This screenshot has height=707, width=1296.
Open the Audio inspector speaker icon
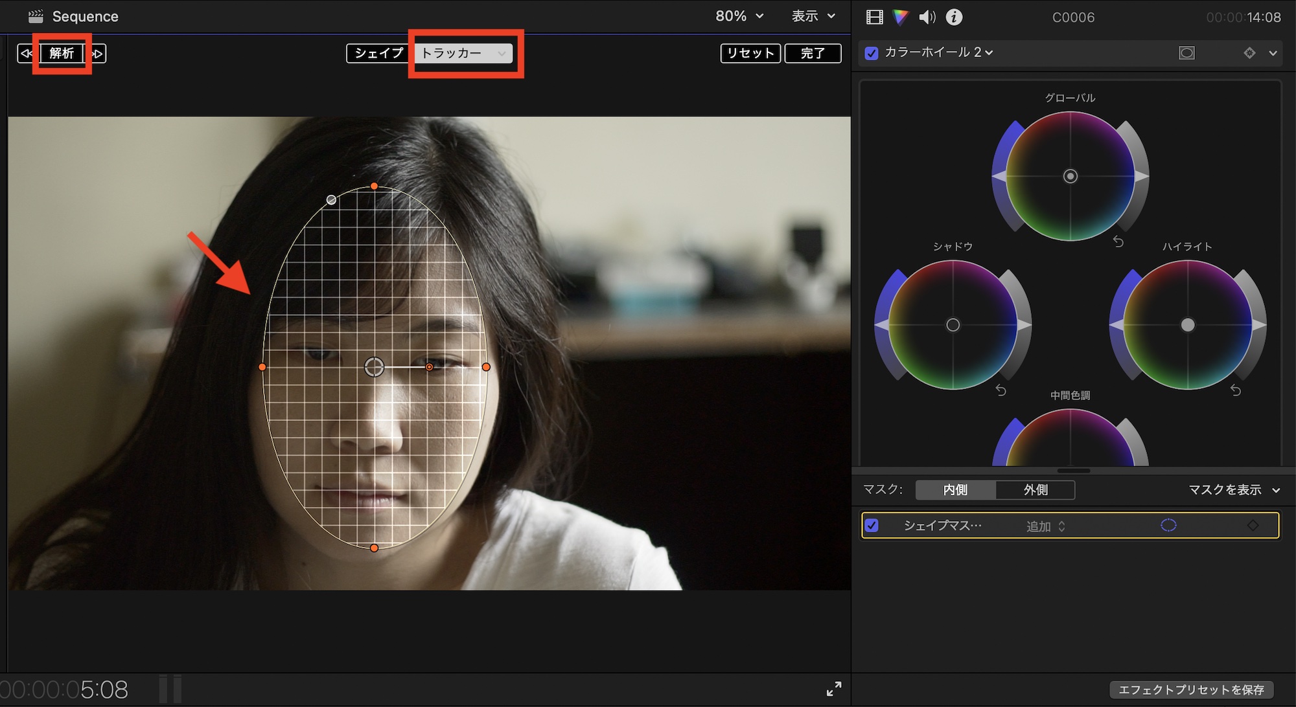pyautogui.click(x=927, y=17)
